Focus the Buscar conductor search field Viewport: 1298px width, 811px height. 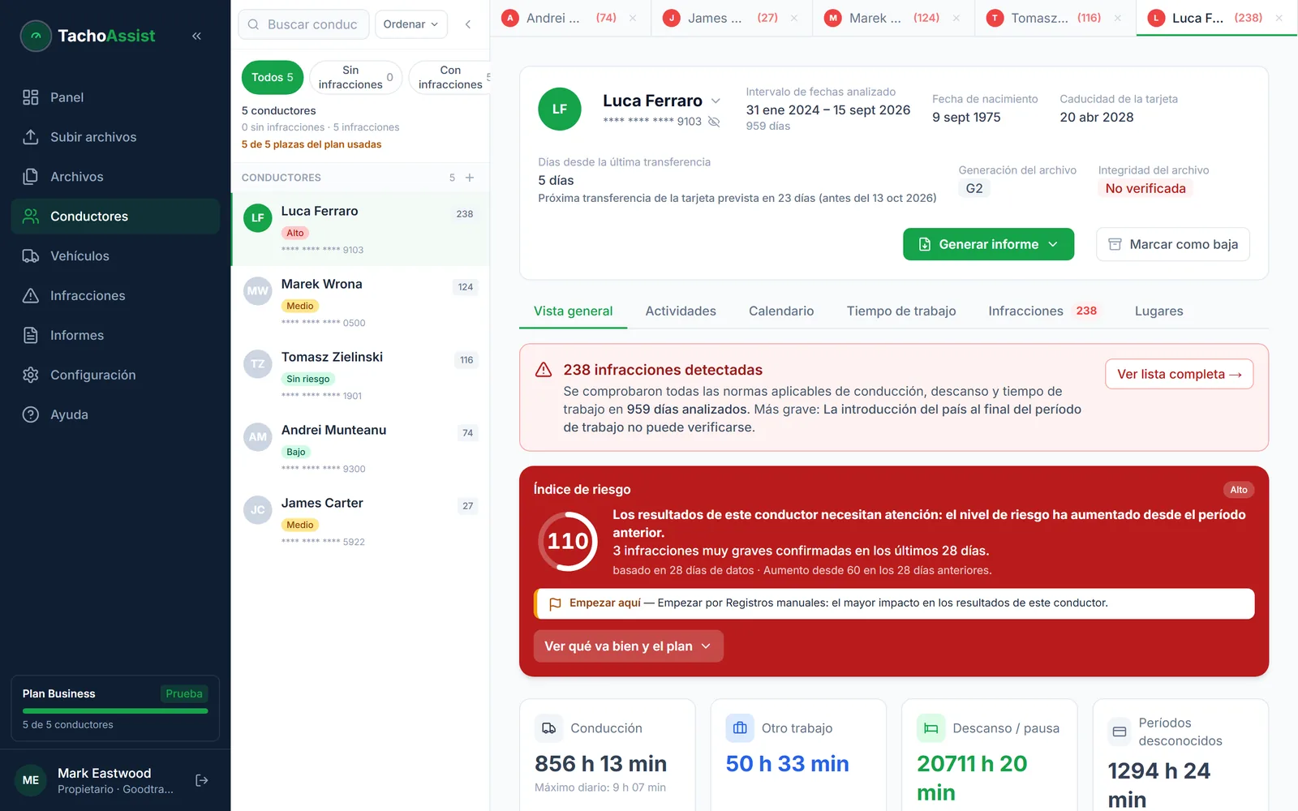point(303,24)
